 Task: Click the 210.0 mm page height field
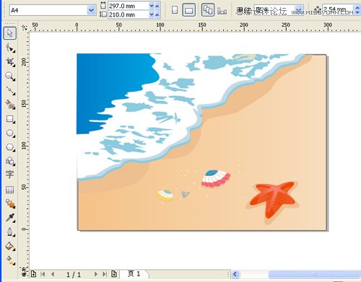pos(129,14)
